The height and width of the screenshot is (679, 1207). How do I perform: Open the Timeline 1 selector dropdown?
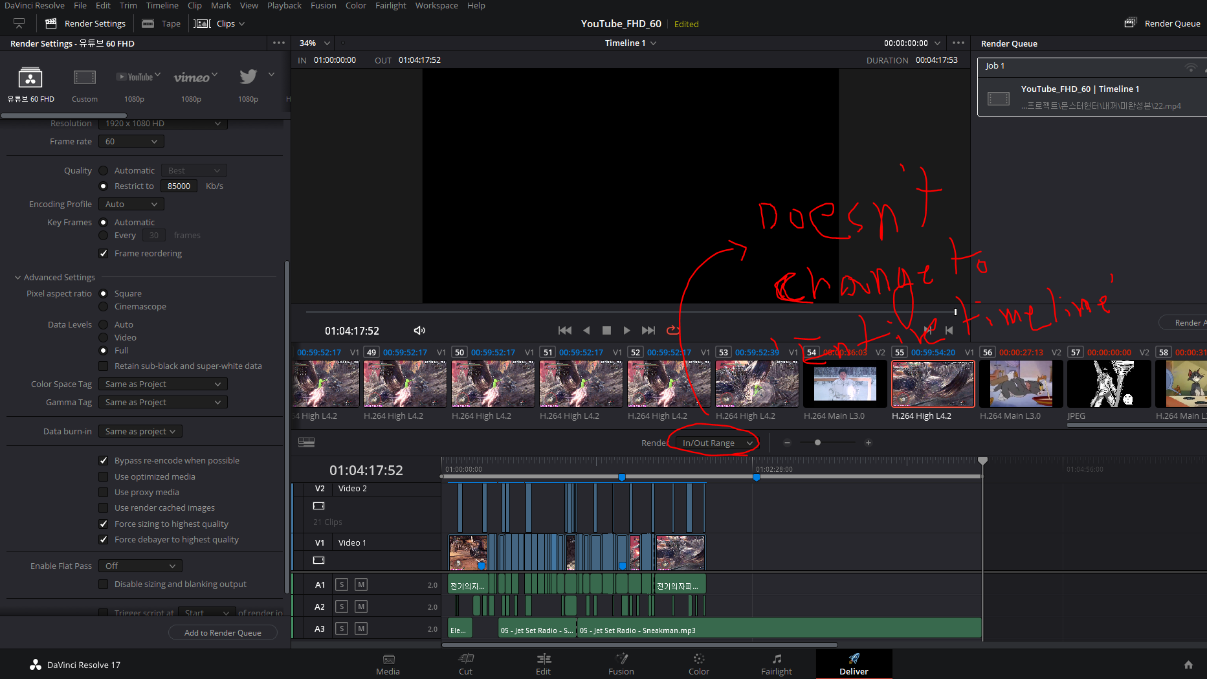coord(630,43)
